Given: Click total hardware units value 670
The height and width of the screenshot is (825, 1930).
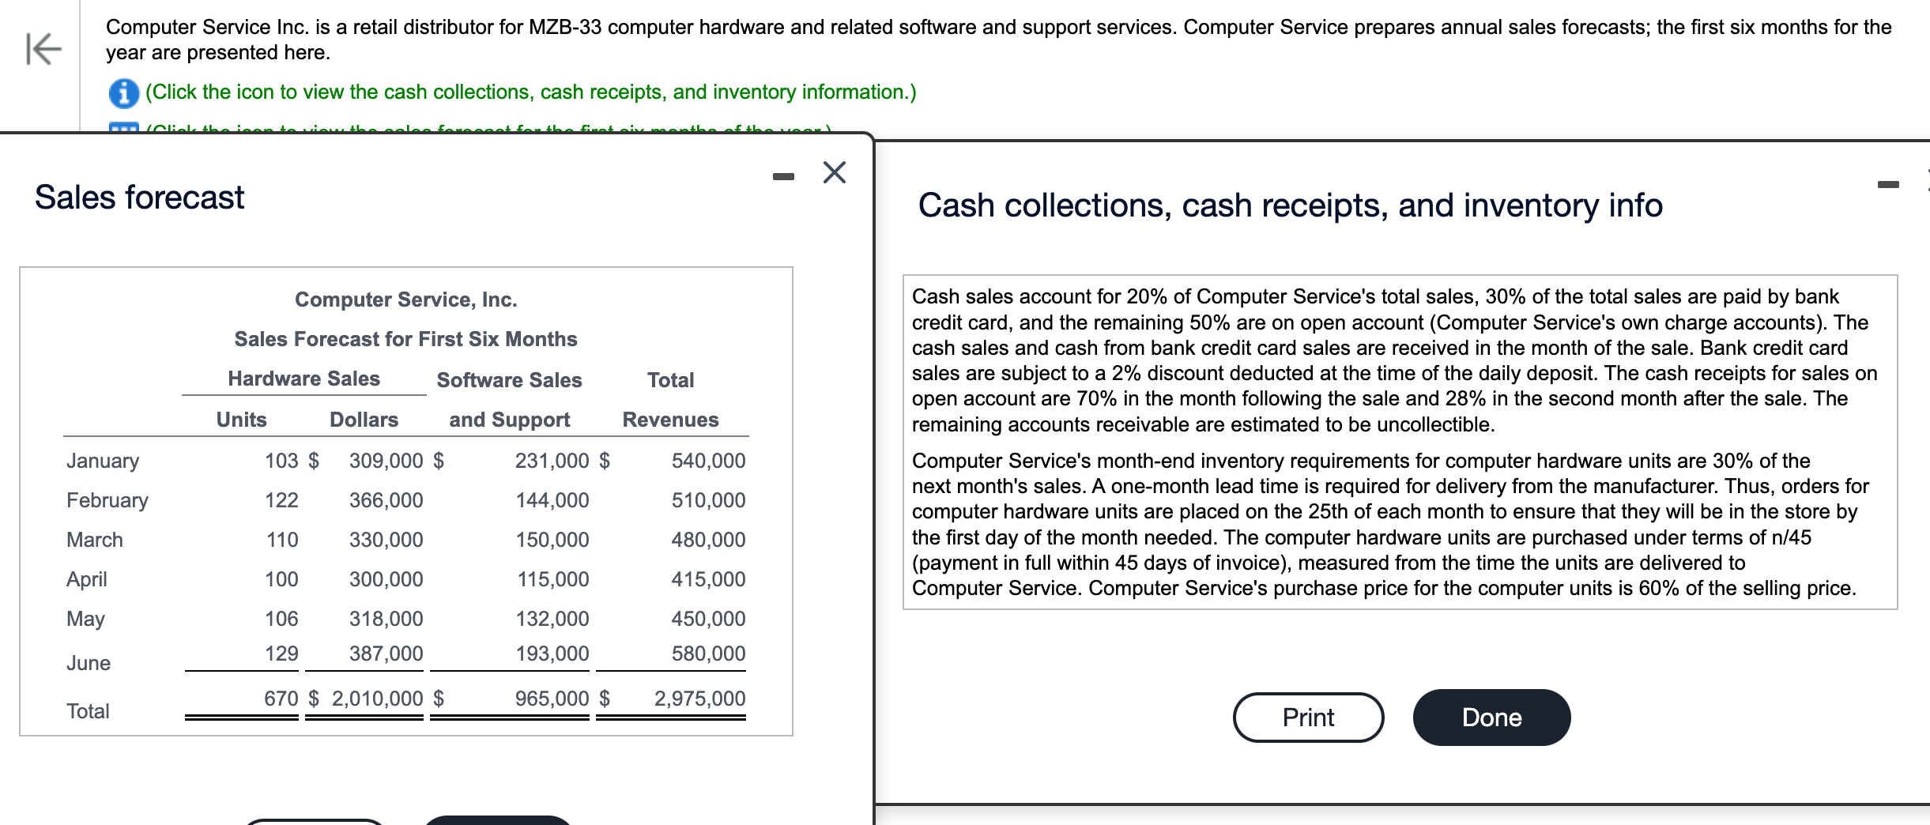Looking at the screenshot, I should (281, 699).
